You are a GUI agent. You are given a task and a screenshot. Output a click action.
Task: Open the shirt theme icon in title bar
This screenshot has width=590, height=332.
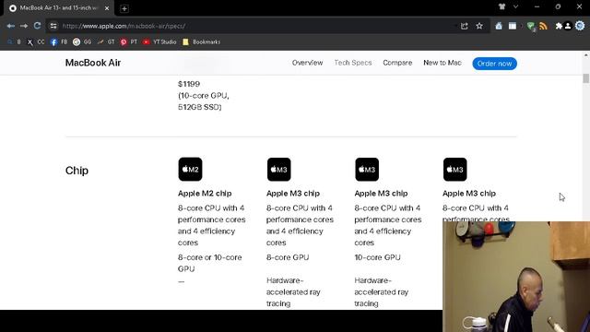point(501,6)
